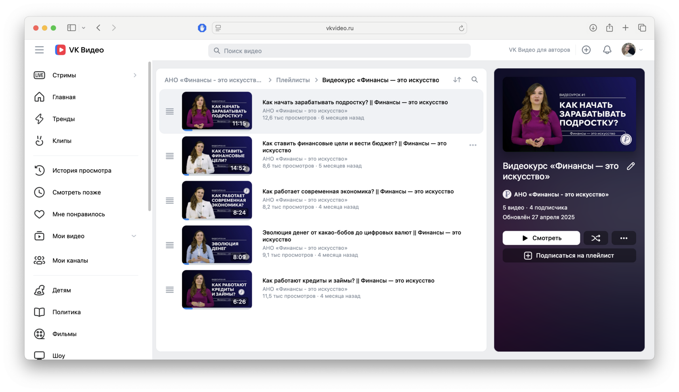Open VK Видео для авторов link
This screenshot has height=392, width=679.
(x=539, y=50)
